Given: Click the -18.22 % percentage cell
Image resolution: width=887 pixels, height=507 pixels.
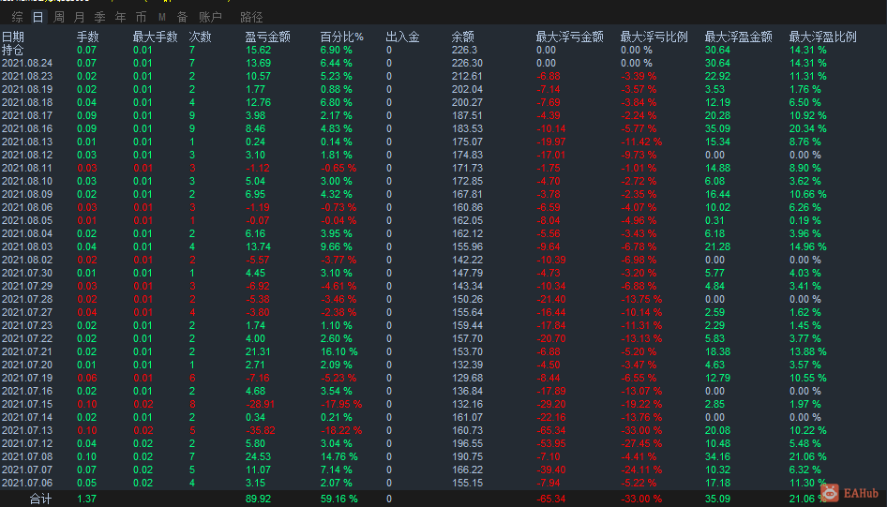Looking at the screenshot, I should click(x=341, y=430).
